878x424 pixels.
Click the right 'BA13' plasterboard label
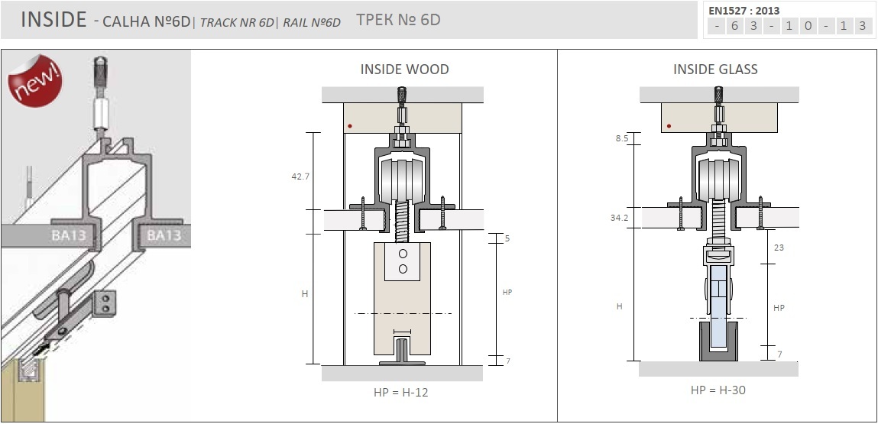pyautogui.click(x=164, y=235)
